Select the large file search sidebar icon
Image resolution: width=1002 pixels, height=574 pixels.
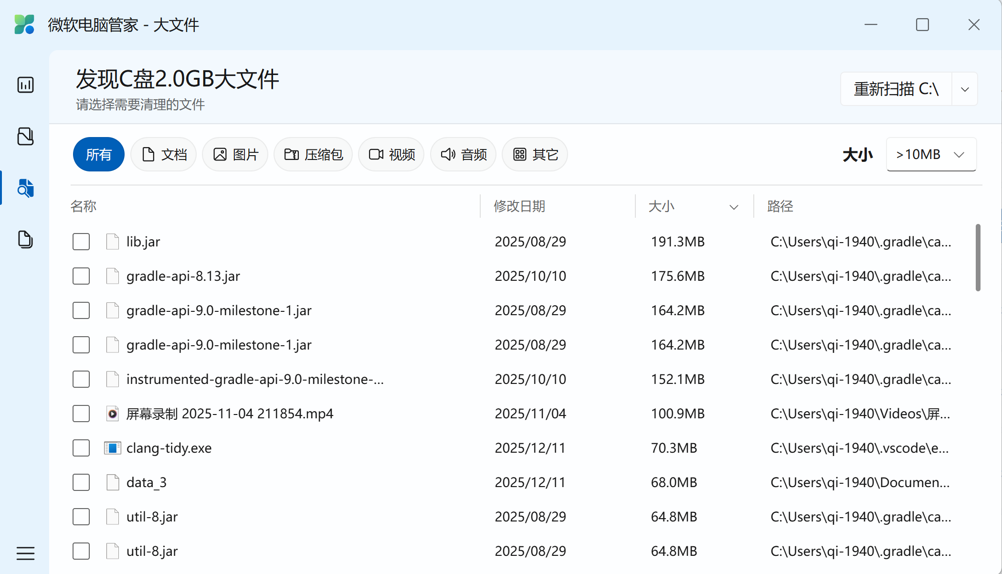coord(25,188)
